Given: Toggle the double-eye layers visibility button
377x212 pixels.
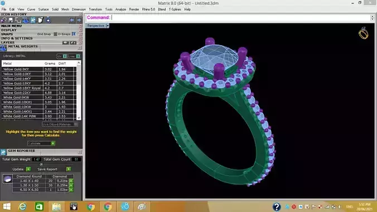Looking at the screenshot, I should pyautogui.click(x=73, y=43).
